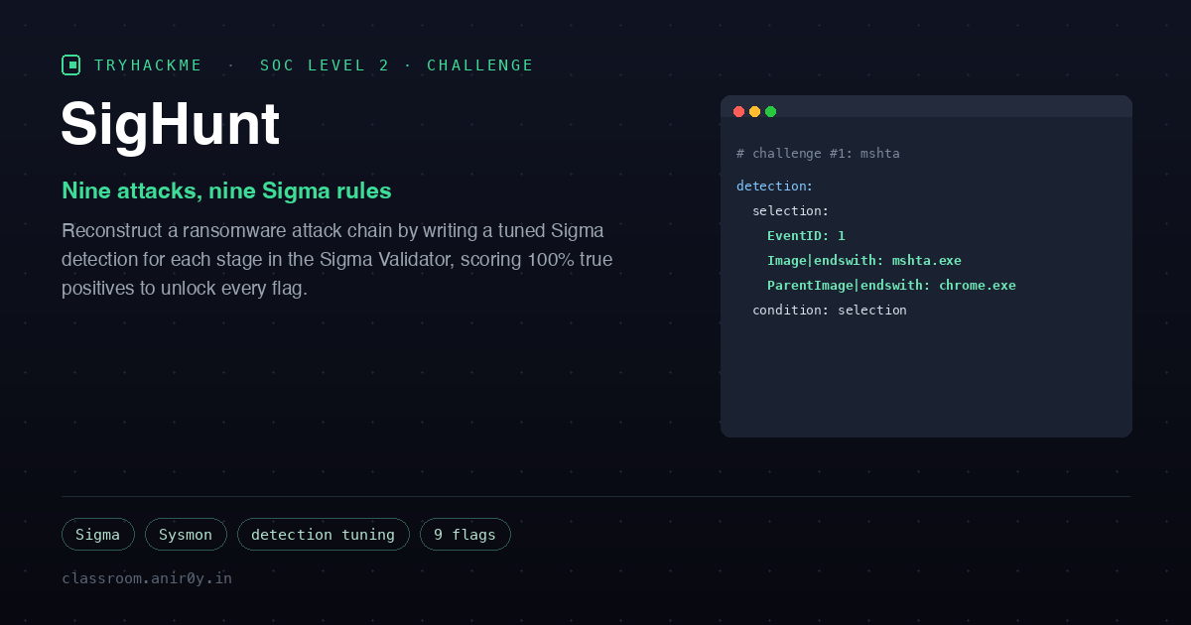The image size is (1191, 625).
Task: Open the classroom.anir0y.in link
Action: (x=147, y=577)
